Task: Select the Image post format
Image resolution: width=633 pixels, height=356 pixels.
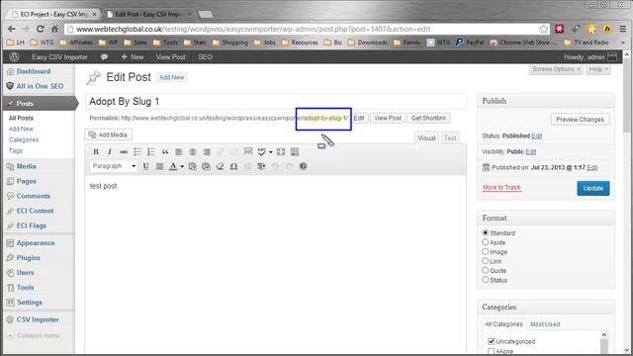Action: [486, 251]
